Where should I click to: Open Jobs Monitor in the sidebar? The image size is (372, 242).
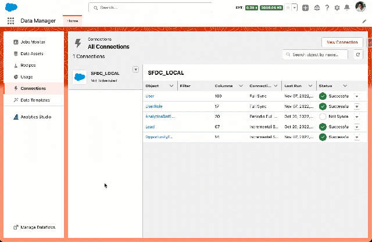tap(33, 42)
